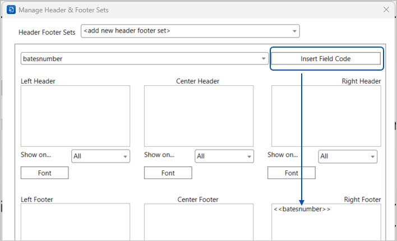Click the Center Footer label

point(198,200)
